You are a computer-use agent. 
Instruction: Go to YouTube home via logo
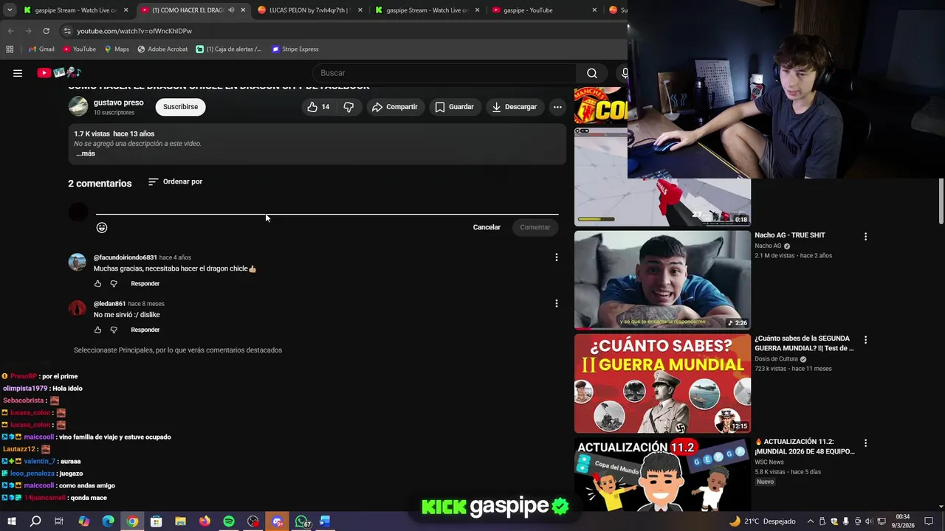click(x=58, y=72)
